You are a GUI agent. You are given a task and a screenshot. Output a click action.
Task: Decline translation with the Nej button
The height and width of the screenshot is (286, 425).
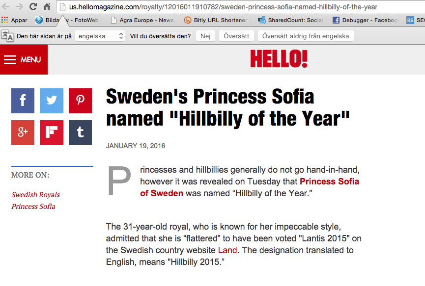click(205, 36)
